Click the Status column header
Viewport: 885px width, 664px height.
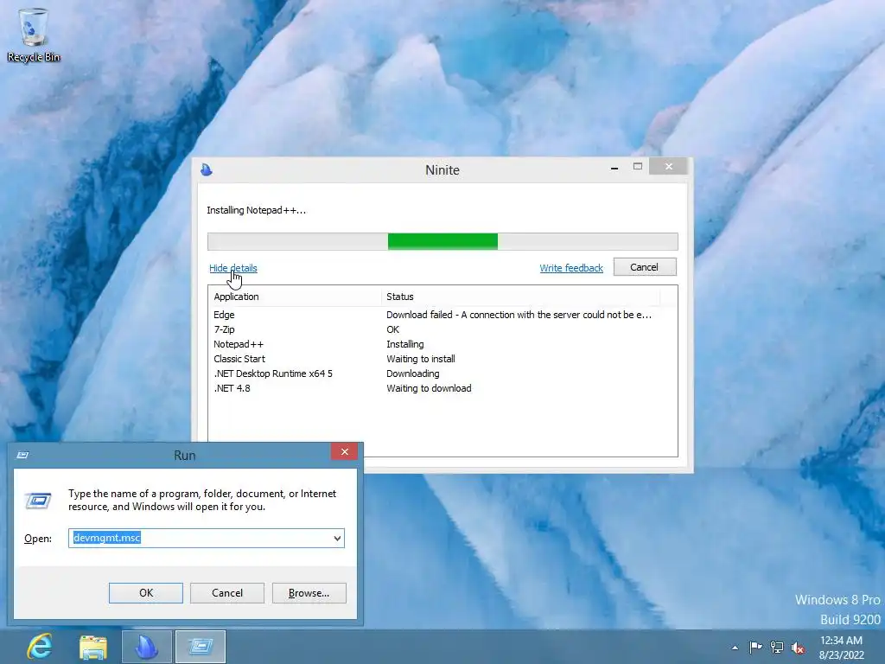pos(520,297)
